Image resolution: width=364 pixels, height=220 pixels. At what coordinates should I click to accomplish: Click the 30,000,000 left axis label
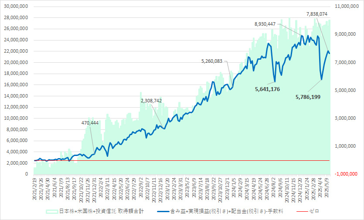click(16, 6)
